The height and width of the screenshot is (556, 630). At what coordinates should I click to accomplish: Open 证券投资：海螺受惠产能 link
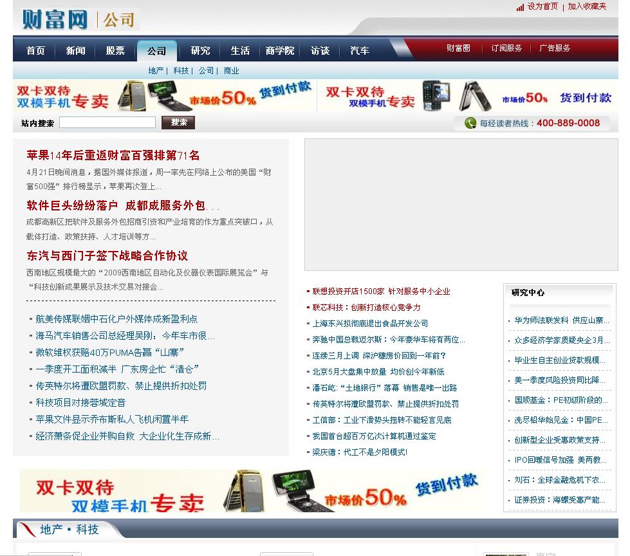(560, 500)
